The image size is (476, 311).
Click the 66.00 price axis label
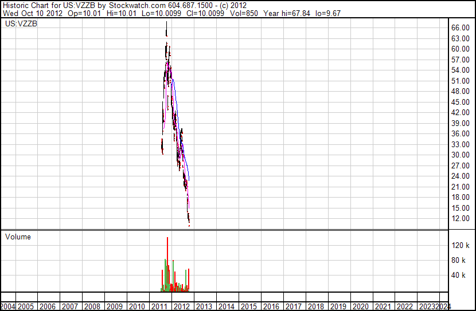point(461,27)
